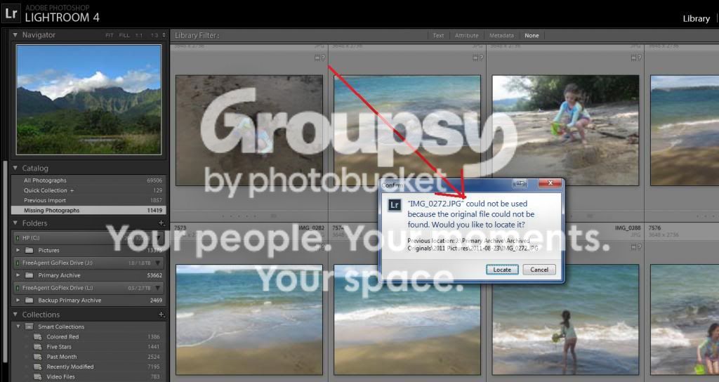
Task: Click the Primary Archive folder icon
Action: [29, 275]
